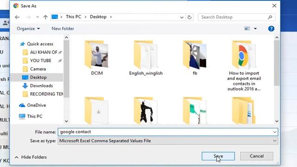This screenshot has height=167, width=297.
Task: Click the OneDrive cloud icon
Action: pos(22,105)
